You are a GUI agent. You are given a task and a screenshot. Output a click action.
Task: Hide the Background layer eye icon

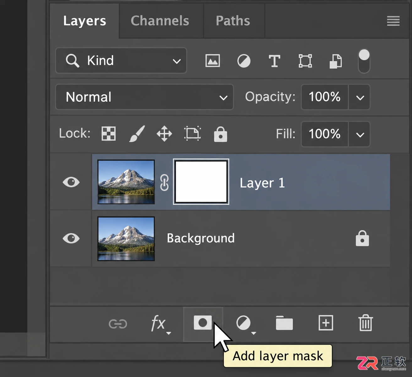[71, 238]
